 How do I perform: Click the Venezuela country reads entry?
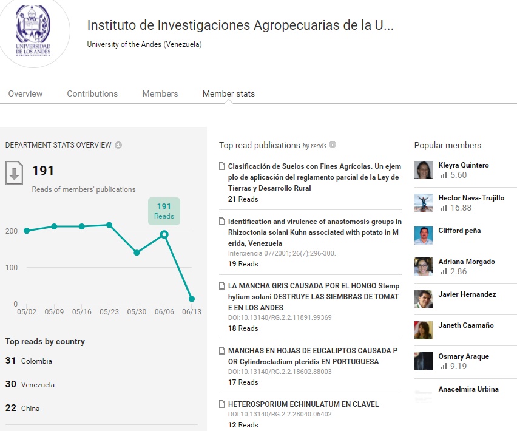click(30, 384)
